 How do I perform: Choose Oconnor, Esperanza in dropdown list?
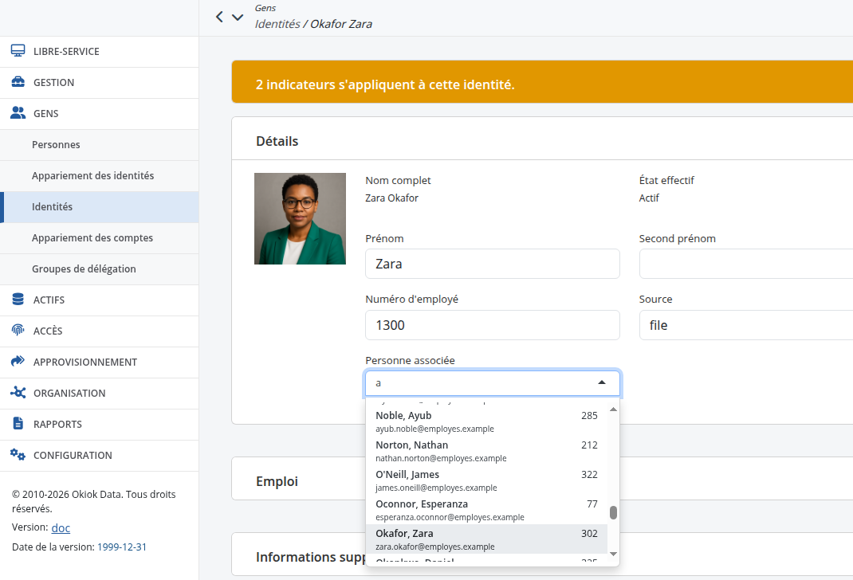coord(486,509)
